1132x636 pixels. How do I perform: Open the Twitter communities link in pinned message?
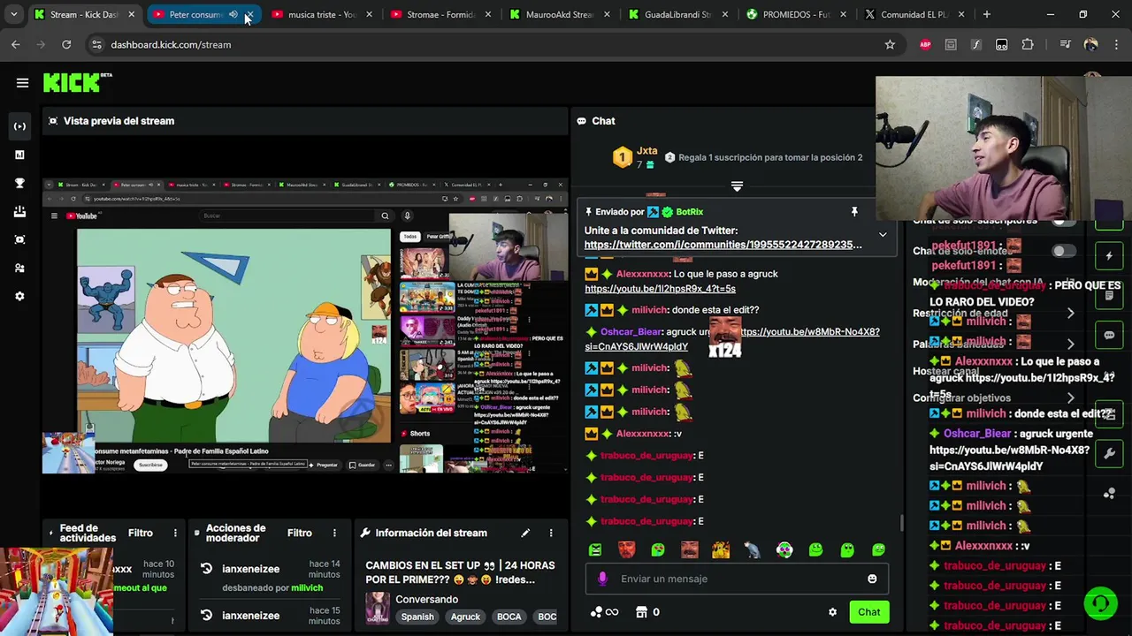(723, 245)
